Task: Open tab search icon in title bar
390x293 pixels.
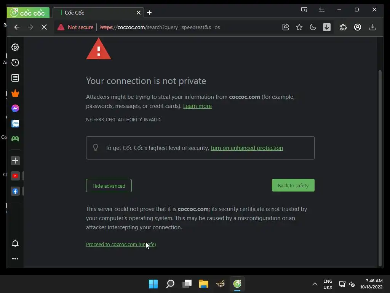Action: tap(304, 10)
